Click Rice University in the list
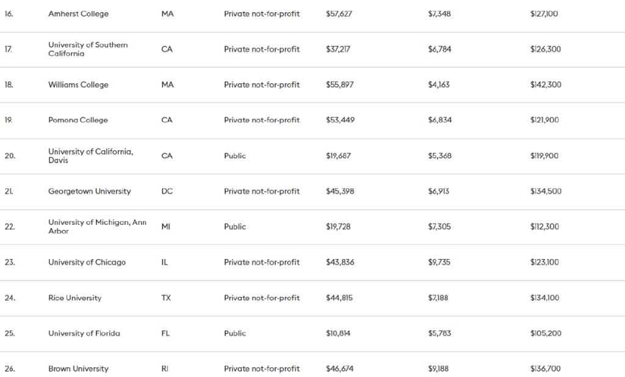 (x=74, y=298)
